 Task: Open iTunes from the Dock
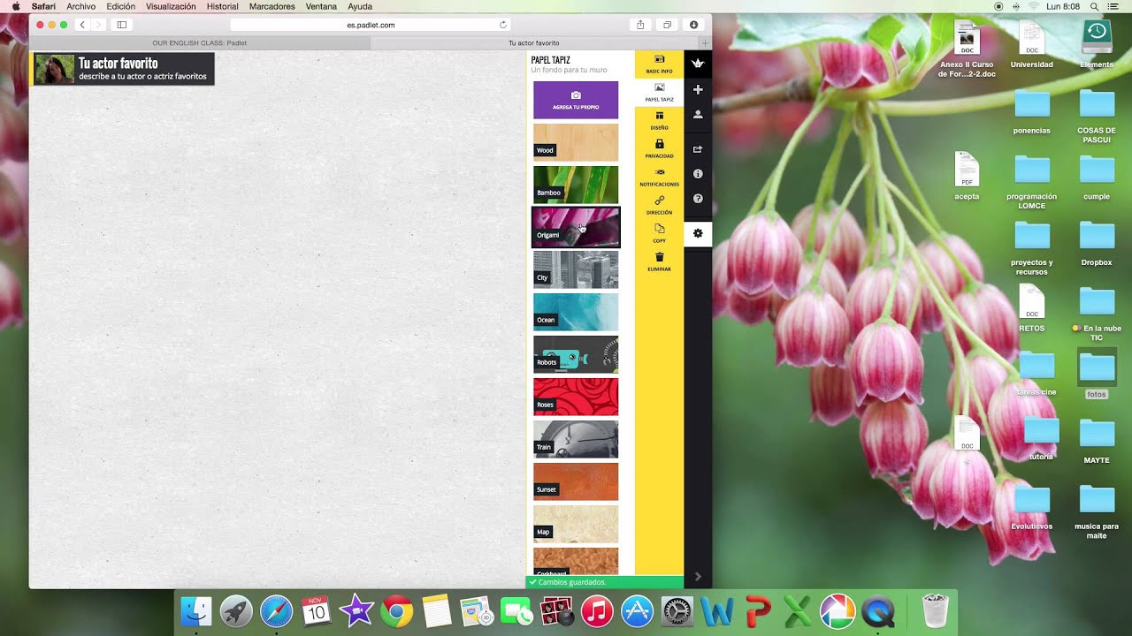[598, 611]
